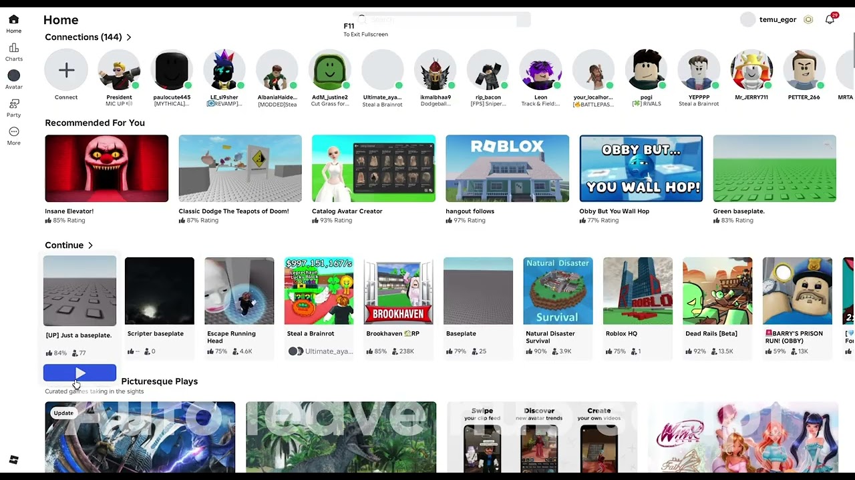
Task: Click the Roblox logo in the sidebar
Action: (13, 460)
